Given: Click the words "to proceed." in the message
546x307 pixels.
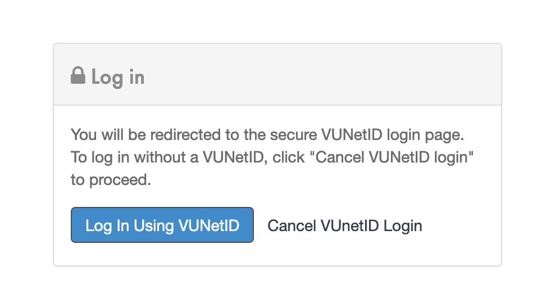Looking at the screenshot, I should pyautogui.click(x=111, y=180).
